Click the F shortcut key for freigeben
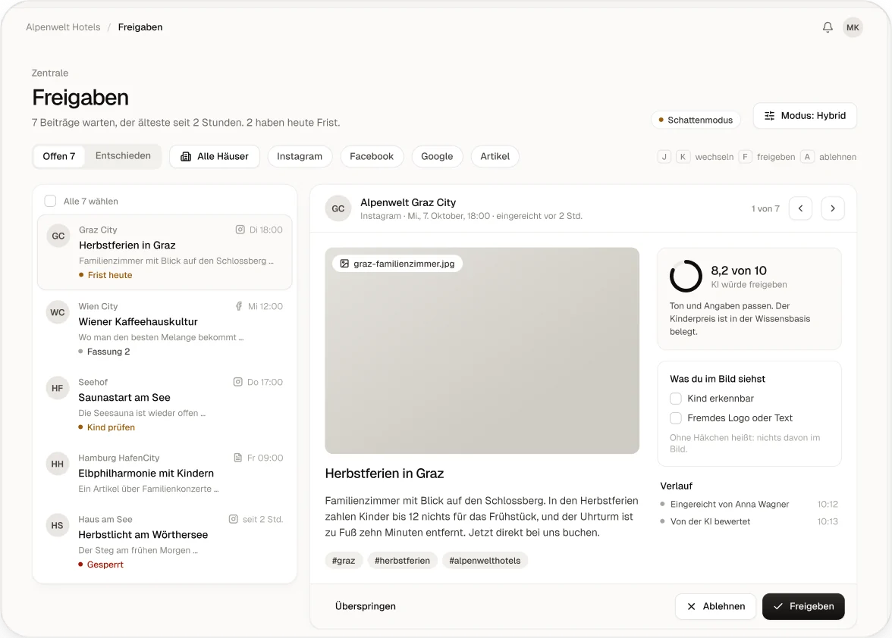 tap(745, 157)
